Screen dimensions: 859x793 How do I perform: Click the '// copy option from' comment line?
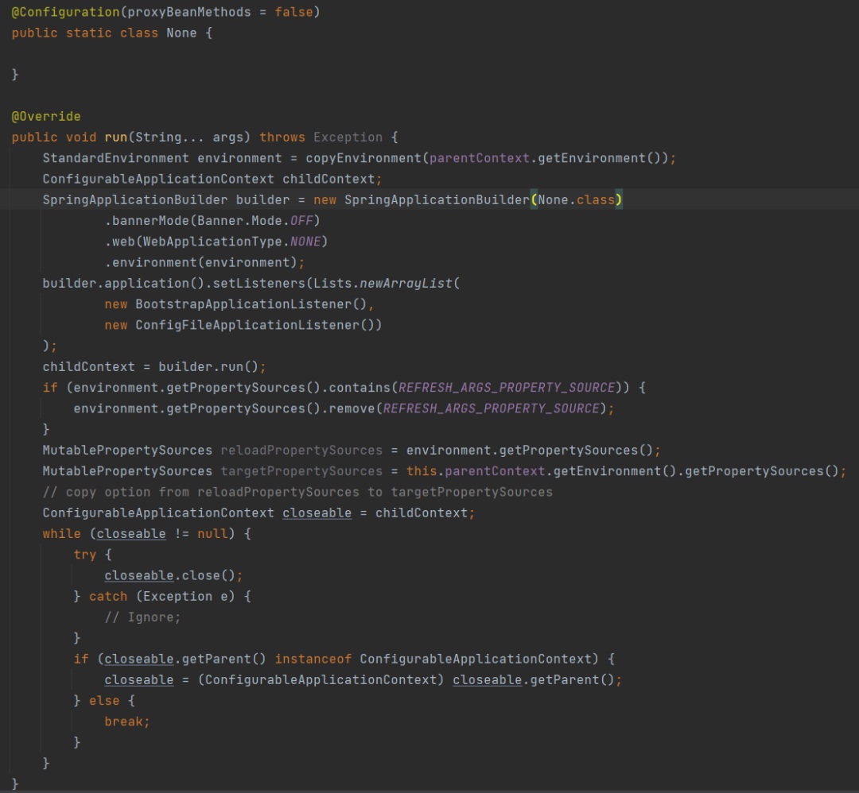click(297, 492)
